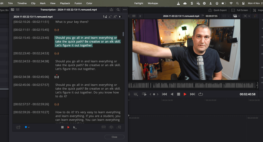Screen dimensions: 263x142
Task: Stop viewer playback
Action: [x=179, y=94]
